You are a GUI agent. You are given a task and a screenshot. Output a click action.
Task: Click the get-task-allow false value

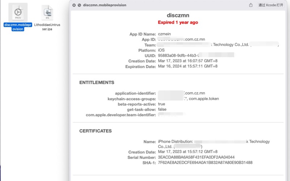163,109
